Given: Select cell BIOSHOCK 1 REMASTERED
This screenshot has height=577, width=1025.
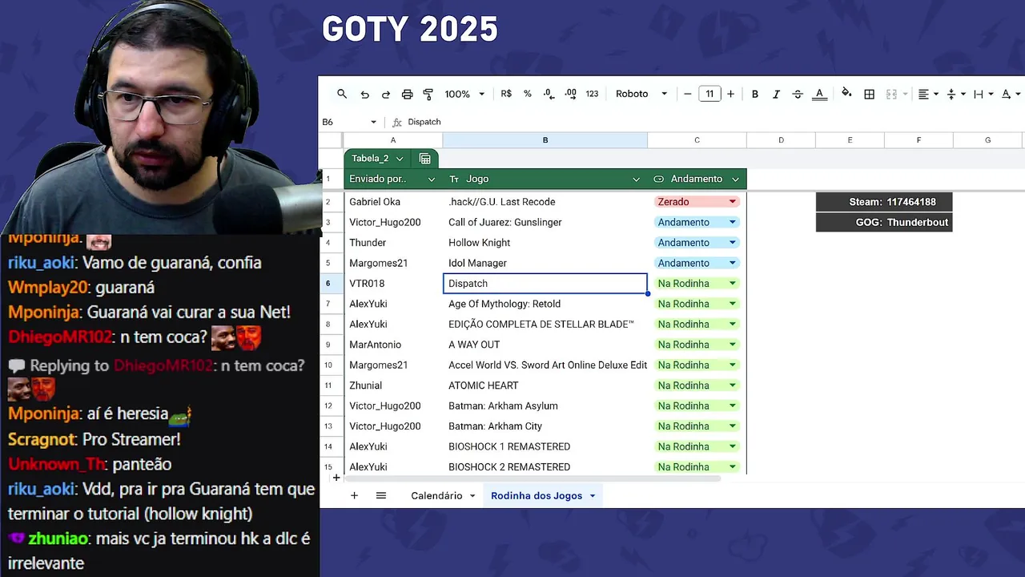Looking at the screenshot, I should pos(545,446).
